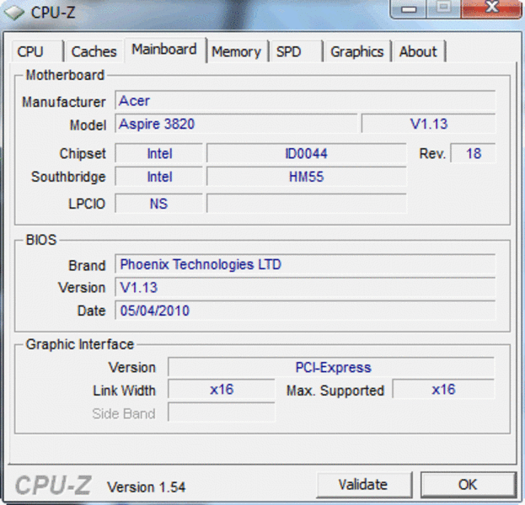
Task: Click the 'Chipset' label
Action: pos(83,154)
